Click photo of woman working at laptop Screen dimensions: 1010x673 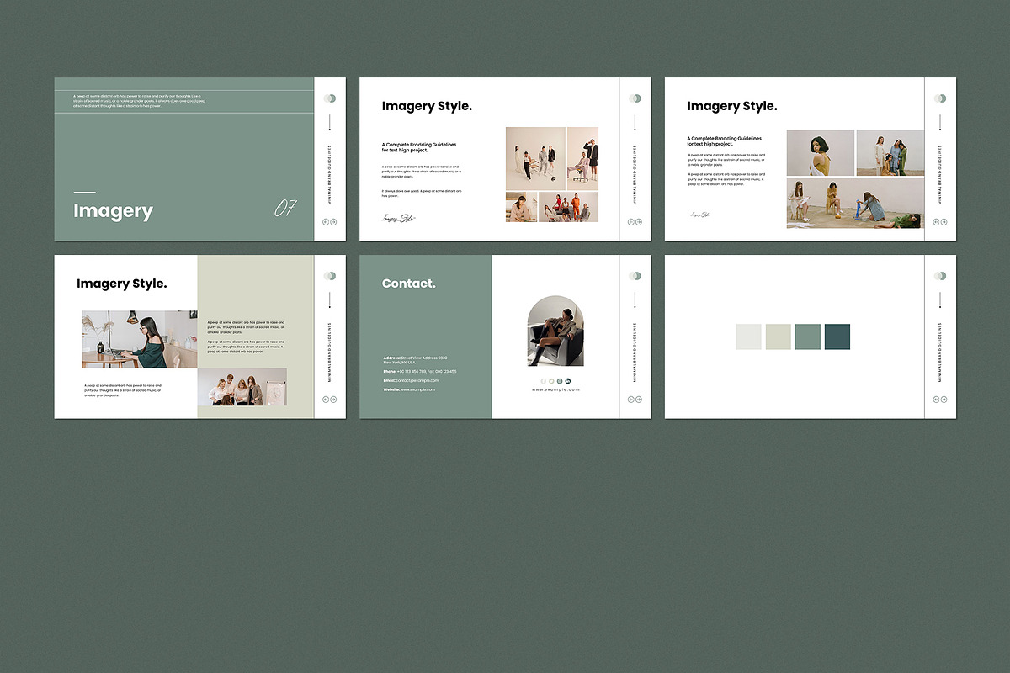pos(140,339)
